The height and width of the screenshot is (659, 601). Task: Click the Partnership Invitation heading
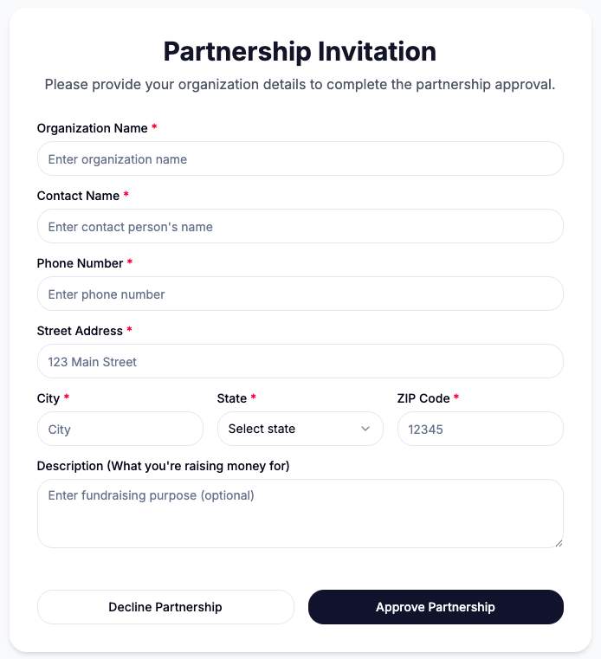tap(300, 52)
